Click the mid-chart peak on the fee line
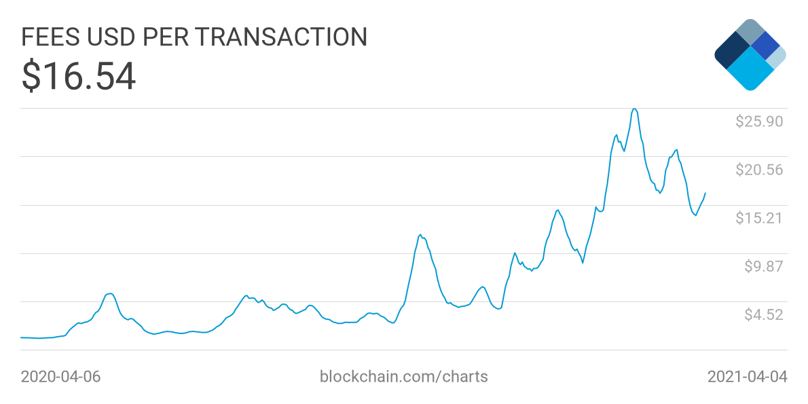 (x=421, y=234)
